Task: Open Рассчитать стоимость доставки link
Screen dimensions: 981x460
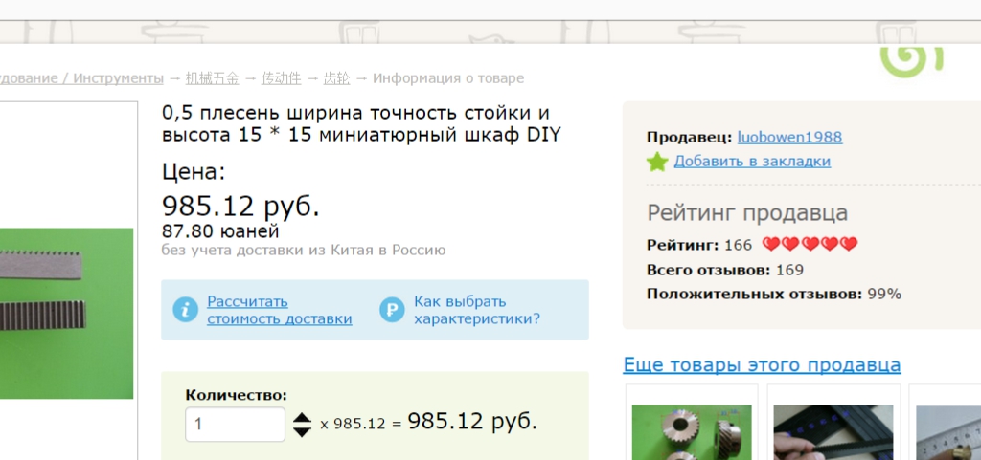Action: 279,310
